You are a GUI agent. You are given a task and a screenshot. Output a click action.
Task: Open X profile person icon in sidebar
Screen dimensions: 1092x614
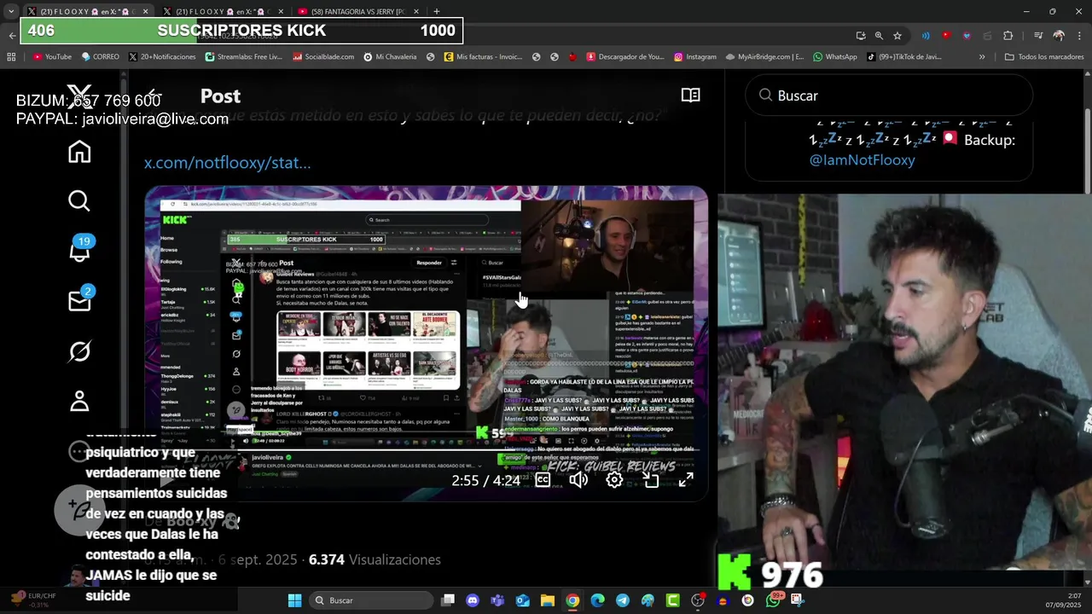(x=79, y=401)
